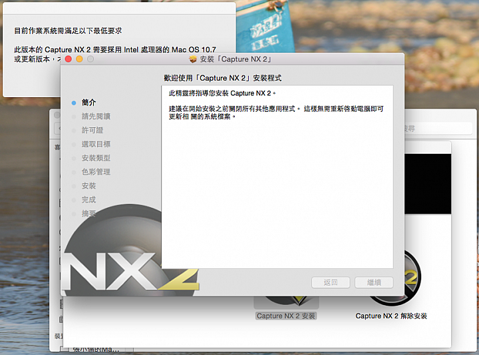Close the Capture NX 2 installer window

click(x=69, y=59)
